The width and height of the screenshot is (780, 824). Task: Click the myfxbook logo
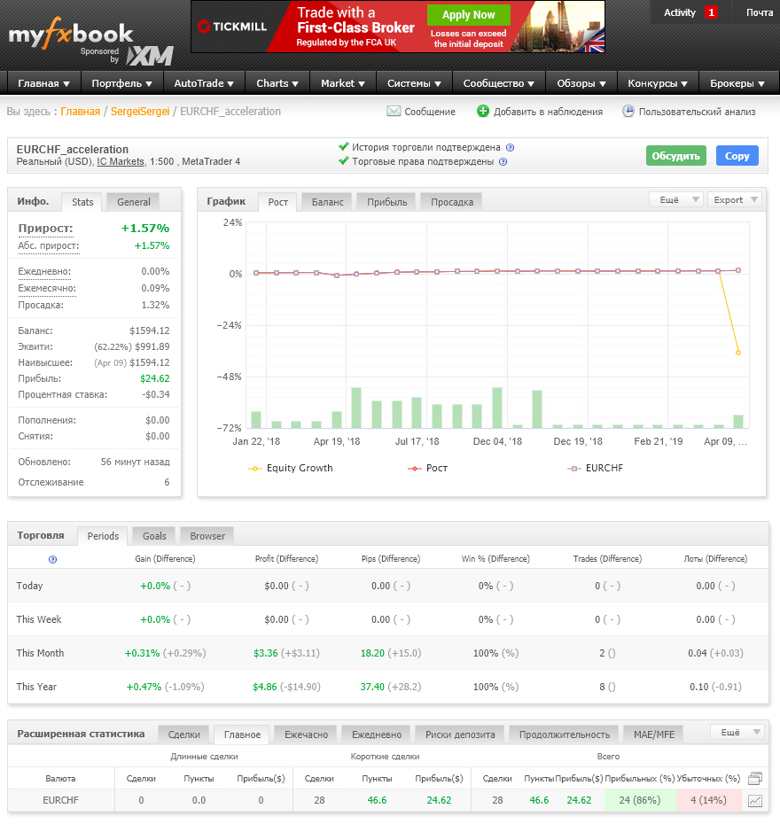71,35
